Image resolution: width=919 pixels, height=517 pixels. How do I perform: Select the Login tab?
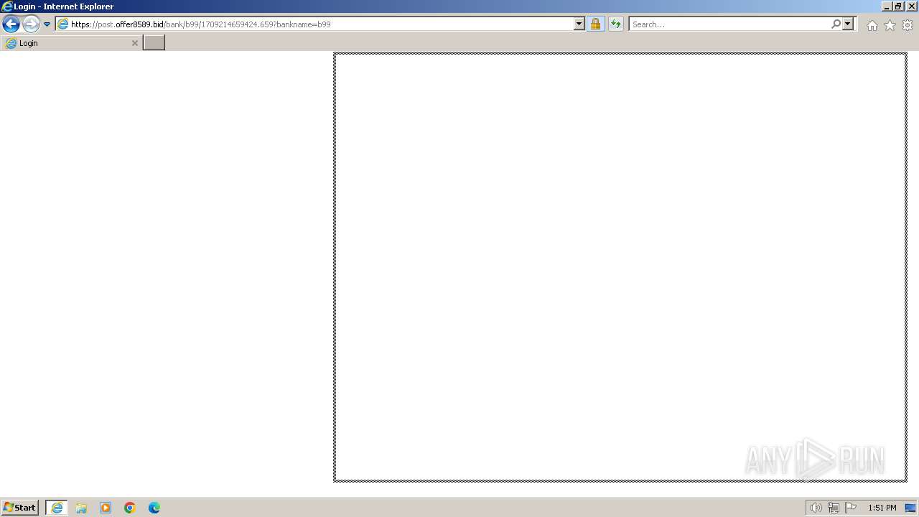click(71, 43)
